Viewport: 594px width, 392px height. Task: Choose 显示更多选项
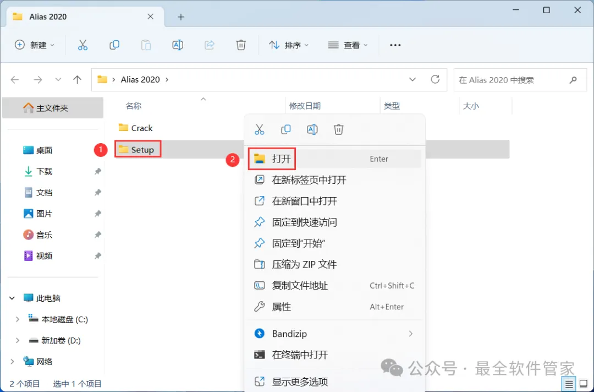coord(334,382)
